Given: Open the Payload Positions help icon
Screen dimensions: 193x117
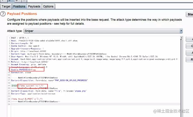Looking at the screenshot, I should 3,14.
